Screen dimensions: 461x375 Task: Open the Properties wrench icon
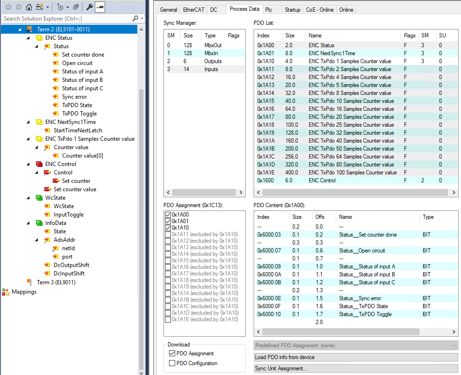click(89, 7)
